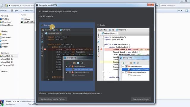Select Computer in Explorer sidebar

5,53
